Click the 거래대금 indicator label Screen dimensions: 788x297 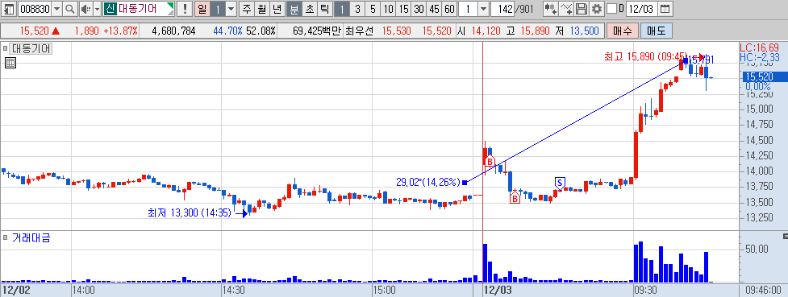pos(31,237)
